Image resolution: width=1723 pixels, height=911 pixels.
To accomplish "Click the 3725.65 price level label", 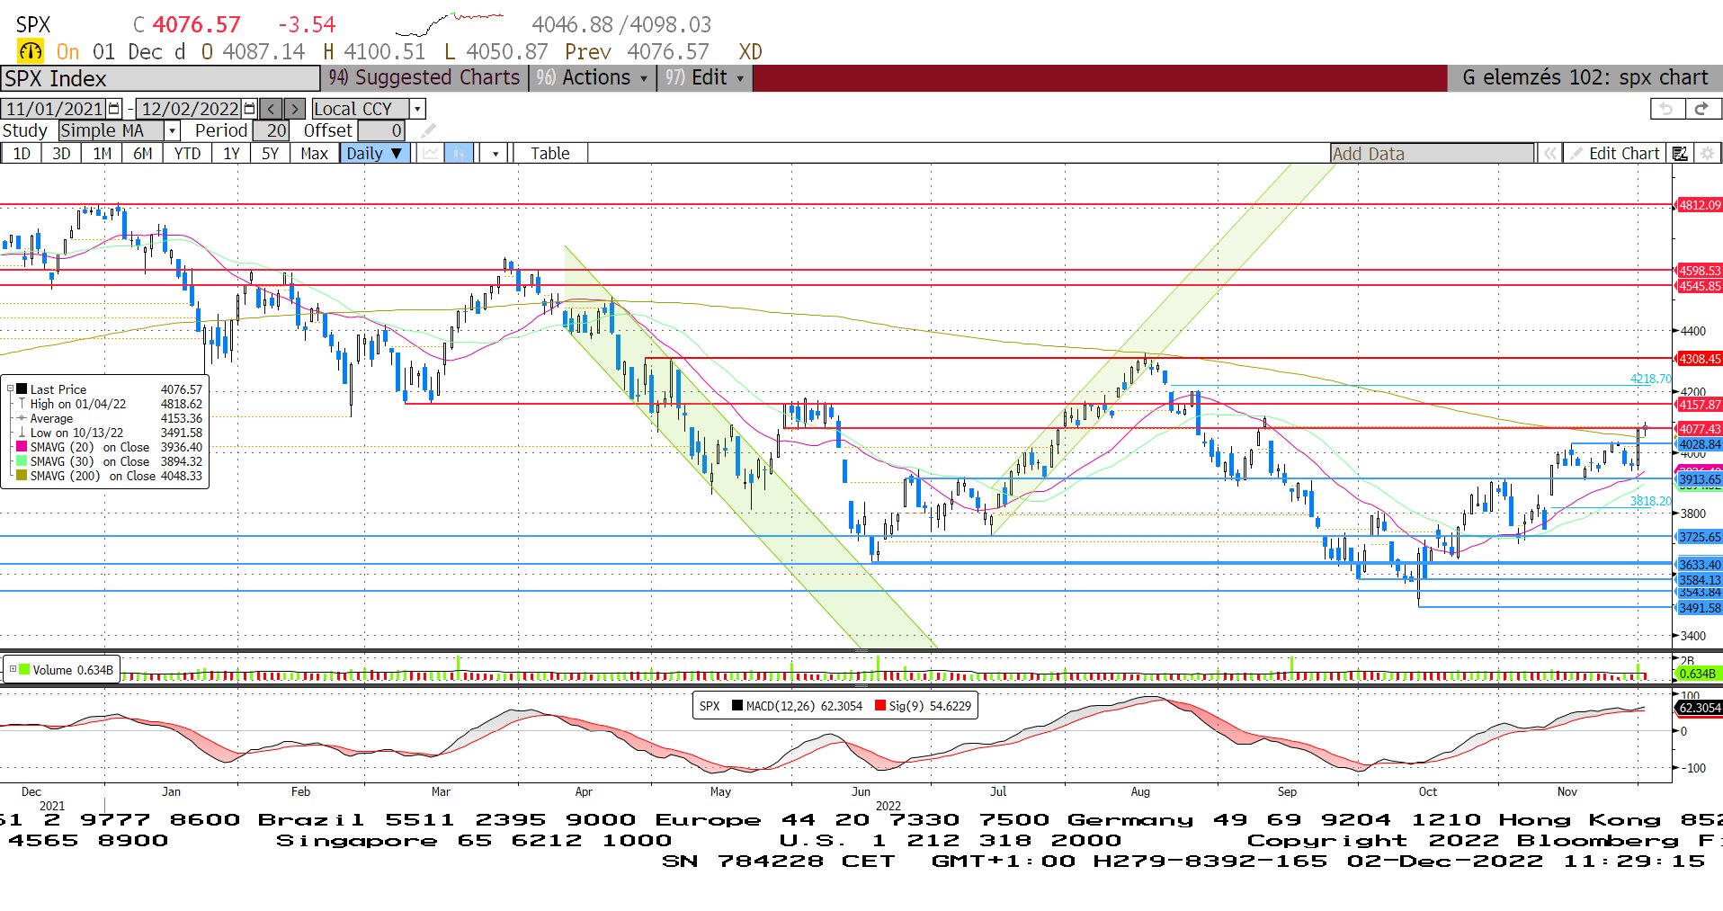I will click(x=1700, y=537).
